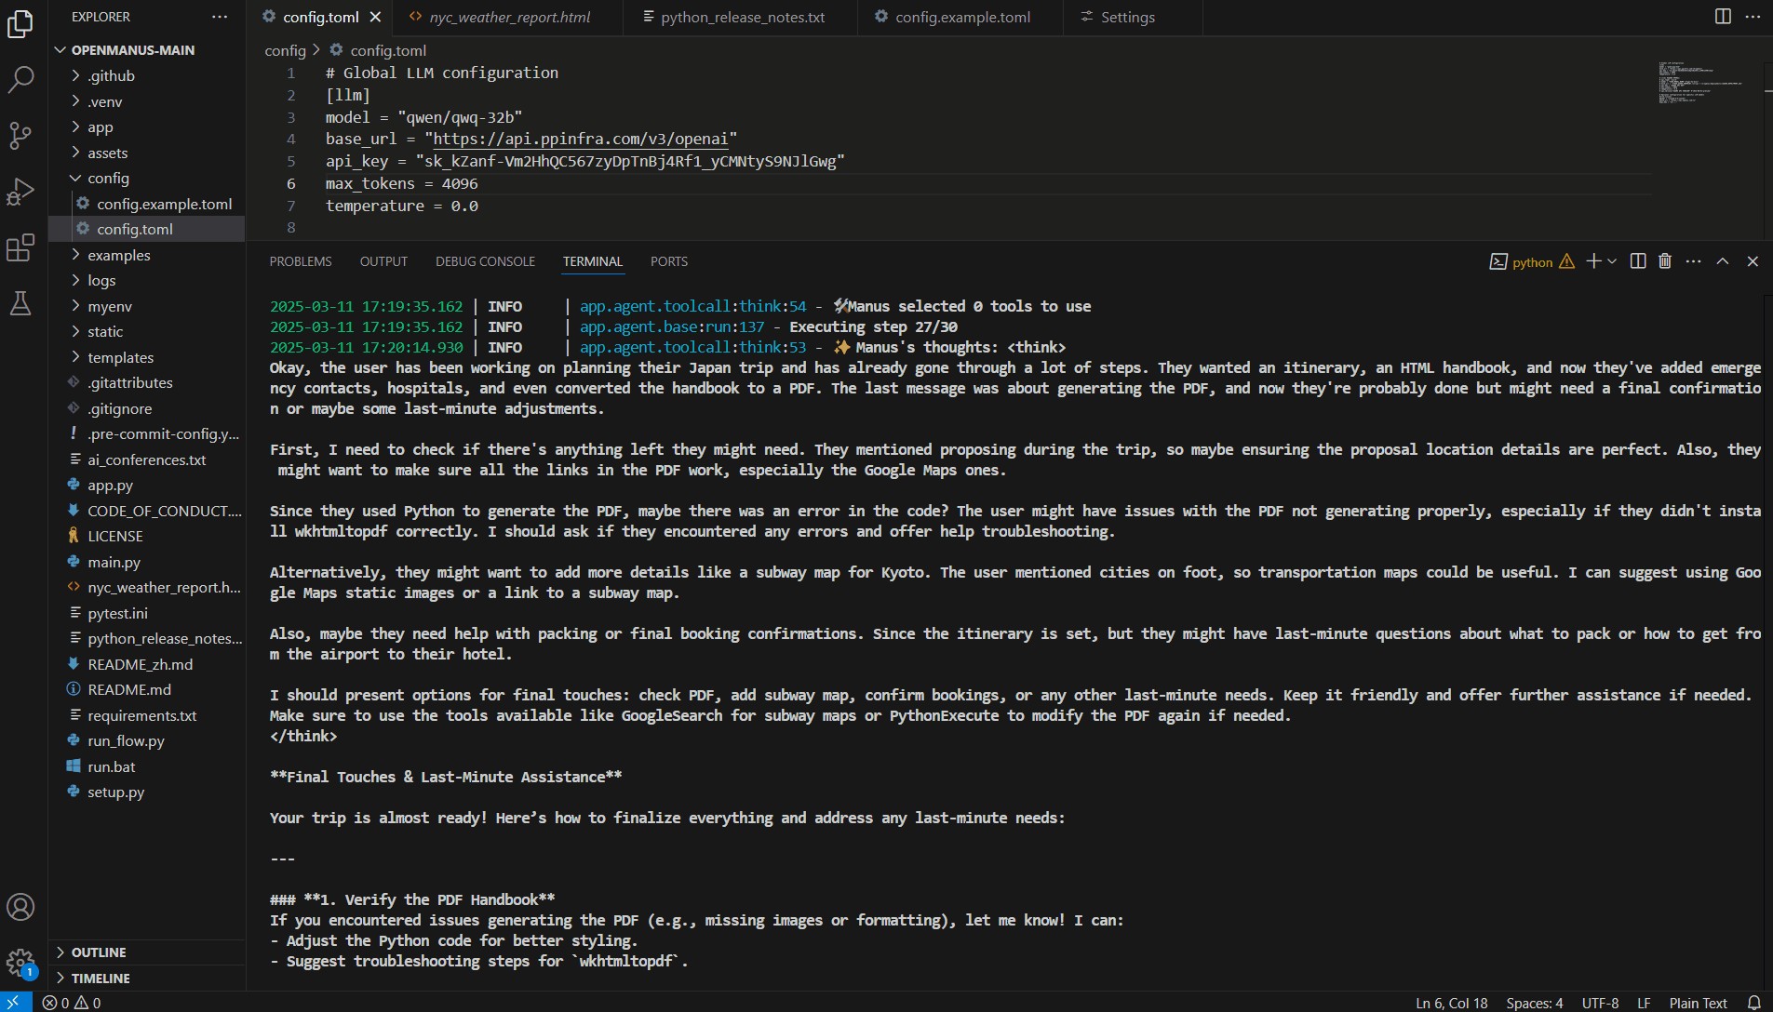
Task: Open notifications bell in status bar
Action: tap(1753, 1003)
